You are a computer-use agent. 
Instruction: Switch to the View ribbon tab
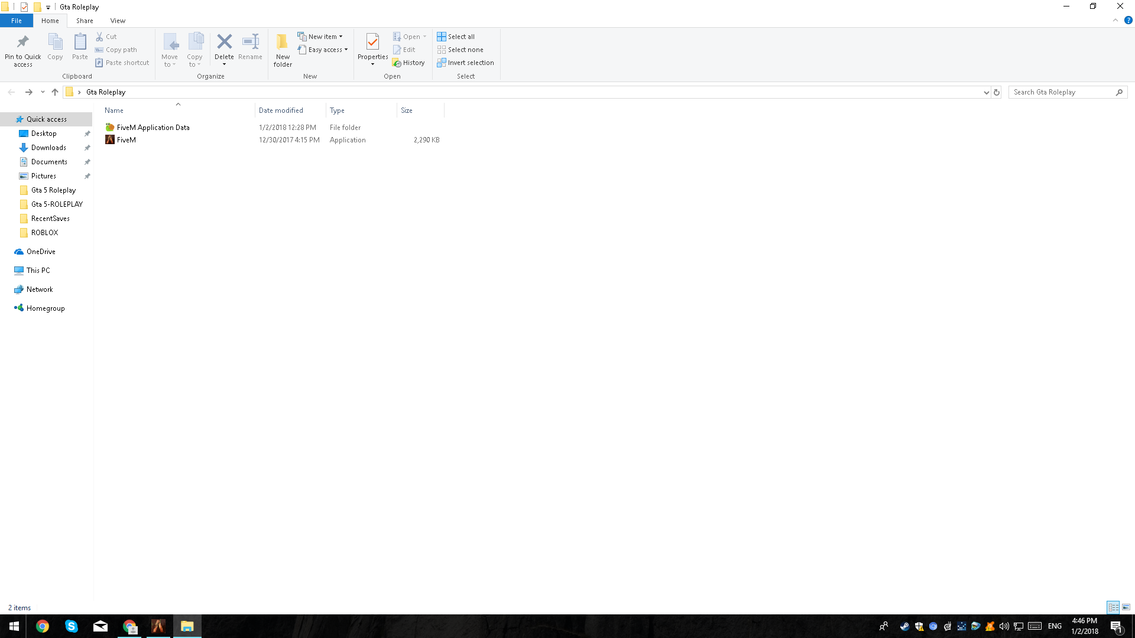(x=118, y=21)
